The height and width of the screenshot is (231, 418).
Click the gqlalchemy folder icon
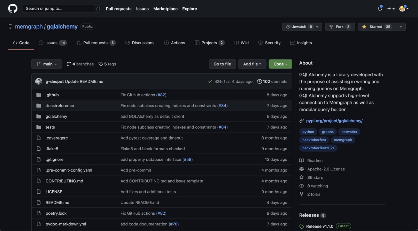[39, 117]
